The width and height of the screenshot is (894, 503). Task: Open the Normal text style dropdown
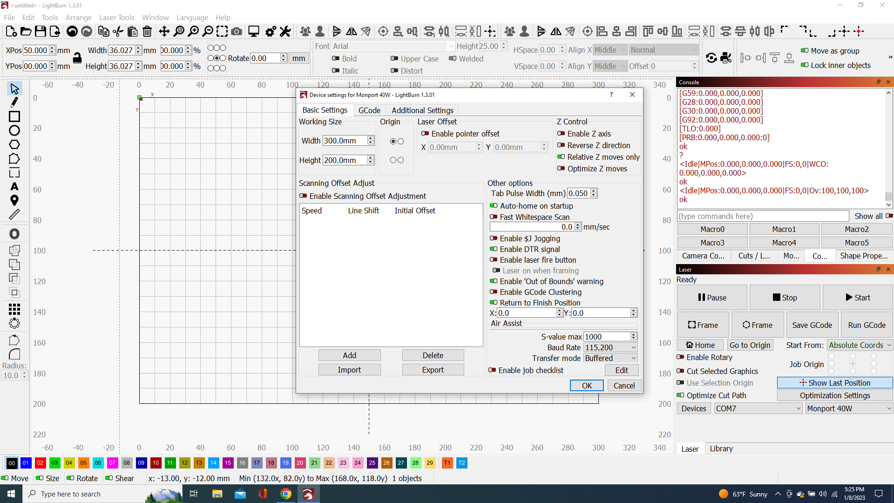pyautogui.click(x=664, y=50)
